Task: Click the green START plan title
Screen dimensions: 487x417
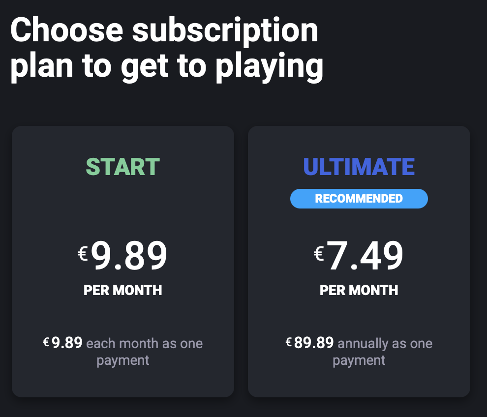Action: pyautogui.click(x=122, y=167)
